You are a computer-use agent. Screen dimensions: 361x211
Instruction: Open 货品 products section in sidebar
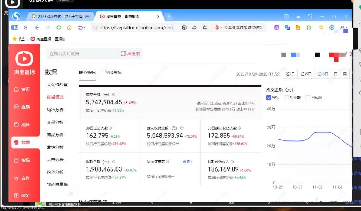(x=22, y=160)
